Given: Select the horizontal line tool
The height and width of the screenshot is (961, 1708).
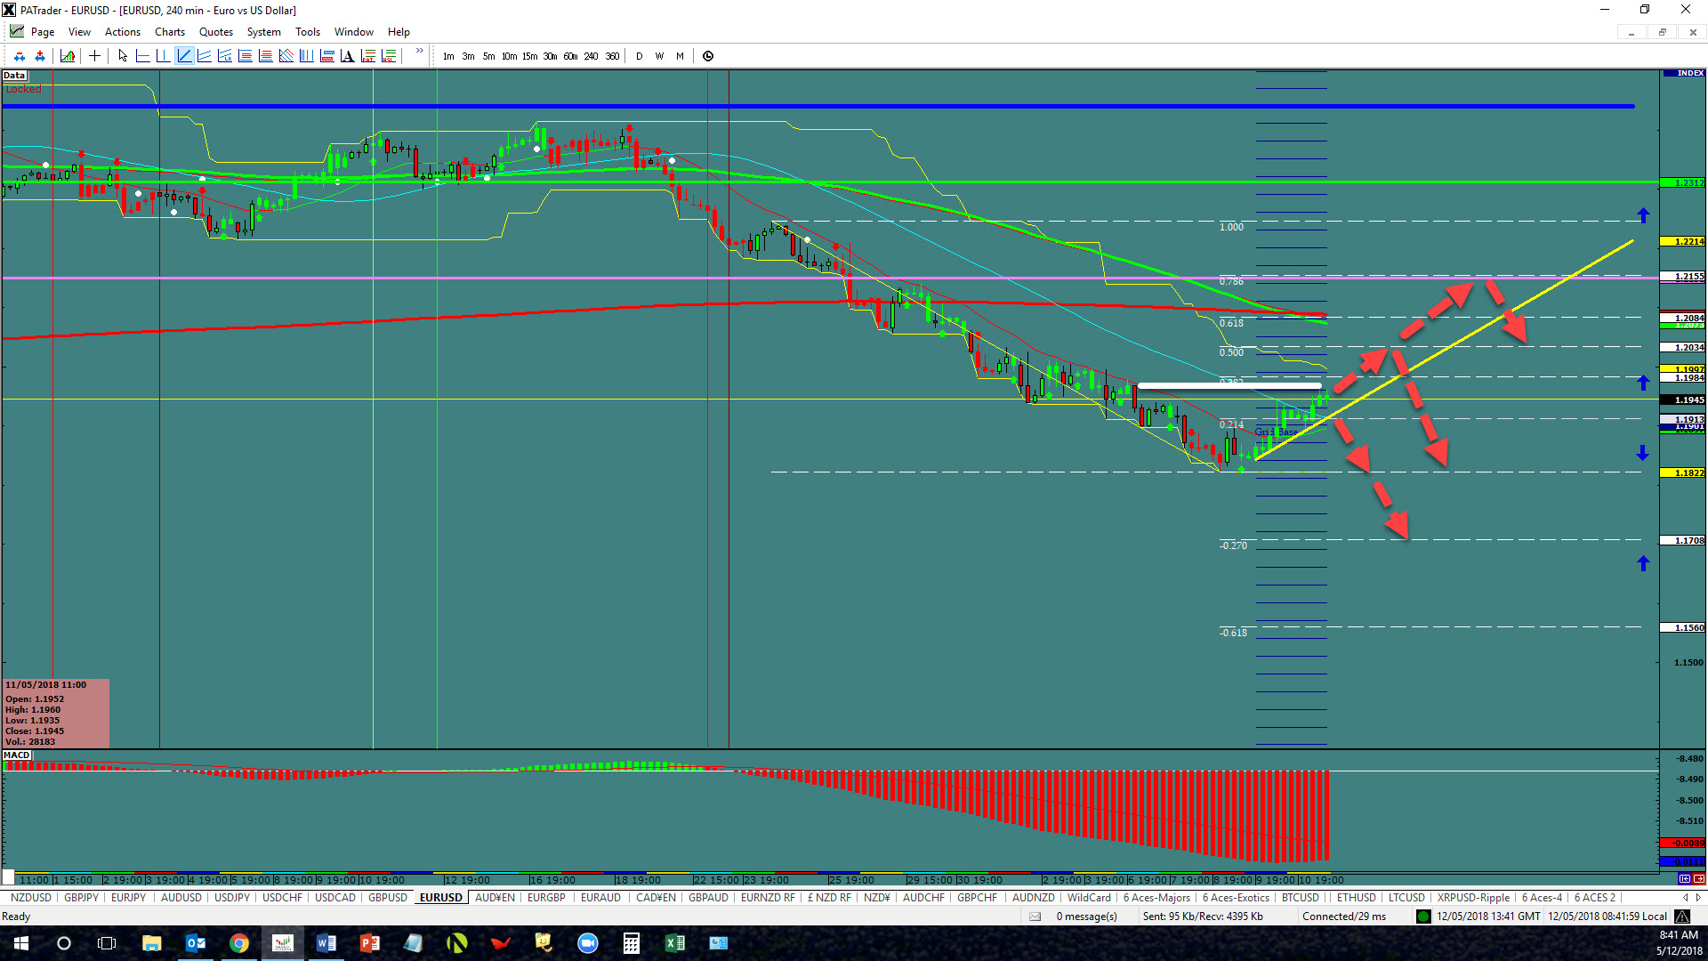Looking at the screenshot, I should pyautogui.click(x=142, y=56).
